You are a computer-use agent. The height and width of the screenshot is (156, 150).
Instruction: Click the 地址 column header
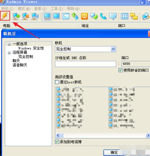click(97, 26)
